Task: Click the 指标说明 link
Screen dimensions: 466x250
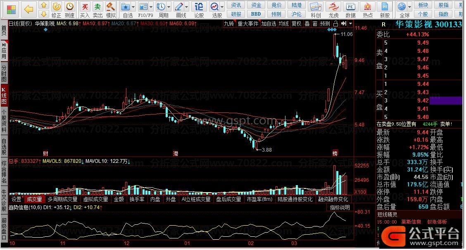Action: [340, 207]
